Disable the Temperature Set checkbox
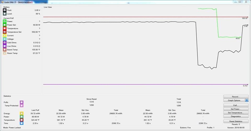 (x=5, y=32)
